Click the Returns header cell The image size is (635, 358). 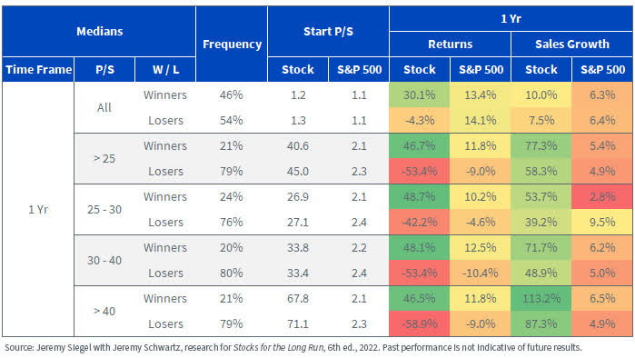click(450, 44)
